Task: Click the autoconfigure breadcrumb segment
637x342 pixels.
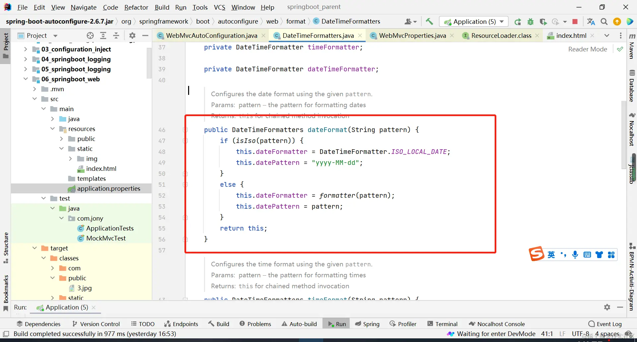Action: [238, 21]
